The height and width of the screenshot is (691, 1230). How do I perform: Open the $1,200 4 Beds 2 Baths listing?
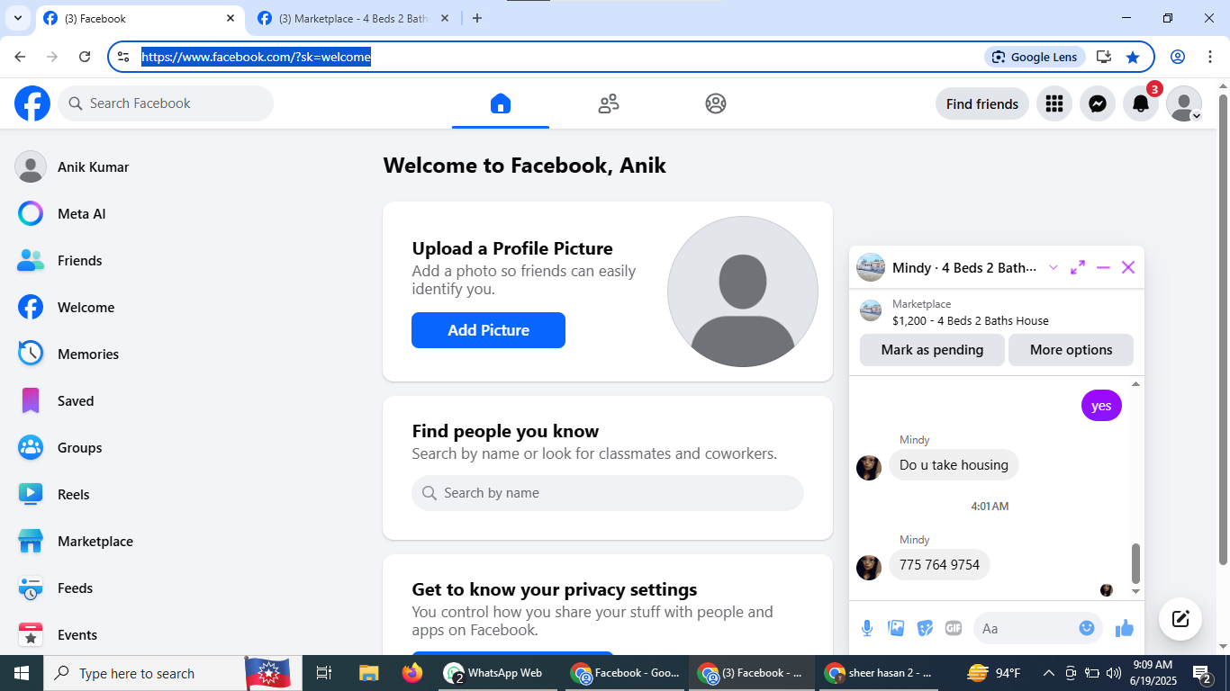point(970,320)
